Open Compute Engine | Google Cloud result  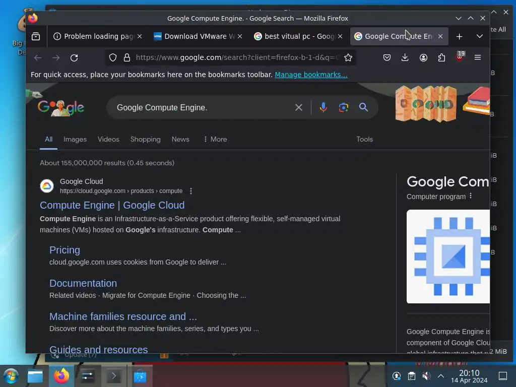click(112, 205)
